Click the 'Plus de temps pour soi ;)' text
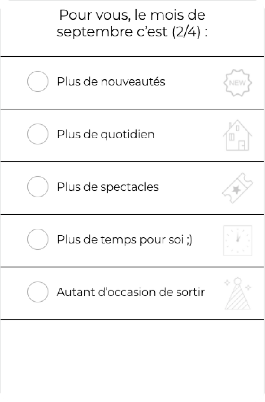 click(x=124, y=240)
